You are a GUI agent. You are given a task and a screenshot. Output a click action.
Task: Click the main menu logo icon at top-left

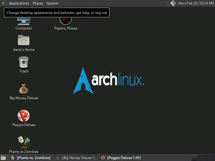(x=4, y=3)
